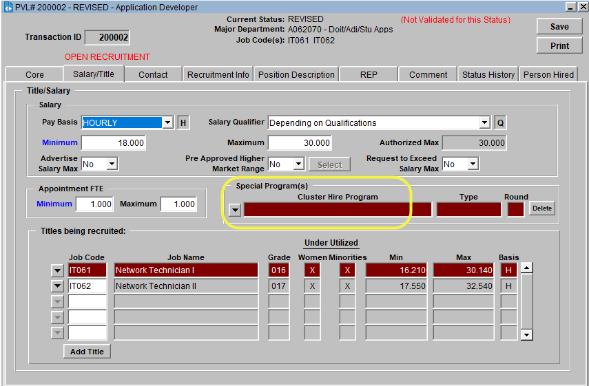Click Delete in Special Programs

pos(541,208)
